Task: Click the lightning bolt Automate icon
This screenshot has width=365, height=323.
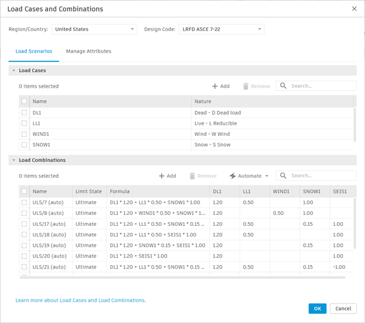Action: [233, 176]
